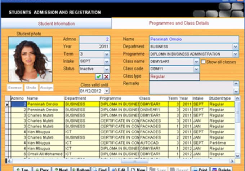Viewport: 245px width, 171px height.
Task: Click the row selector arrow of first grid row
Action: [7, 104]
